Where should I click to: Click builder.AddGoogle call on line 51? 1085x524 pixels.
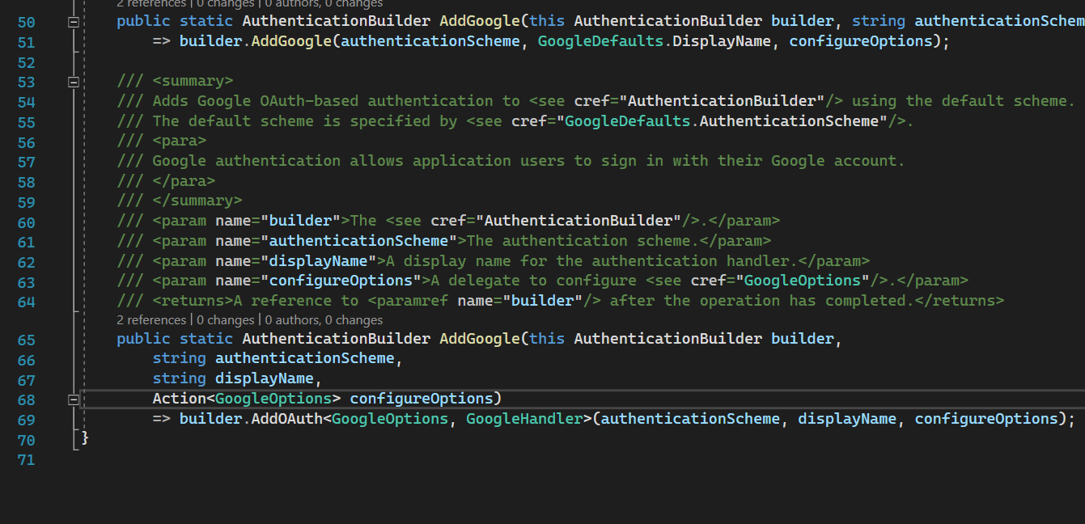[255, 41]
